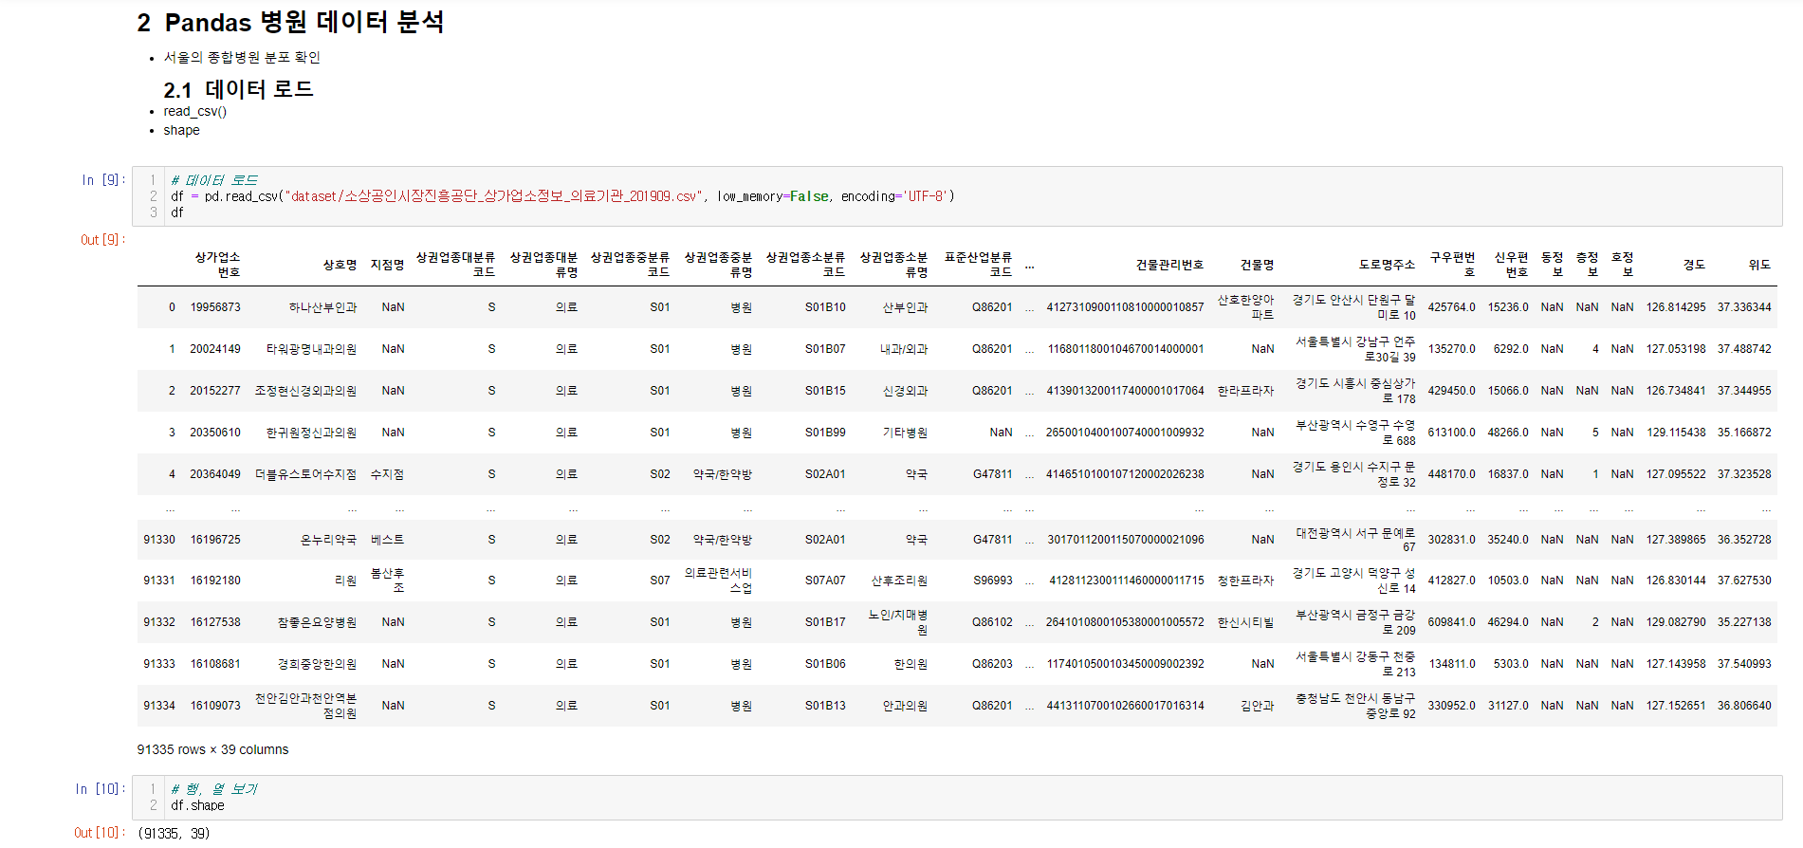1803x848 pixels.
Task: Click address '대전광역시 서구 문예로 67'
Action: coord(1355,540)
